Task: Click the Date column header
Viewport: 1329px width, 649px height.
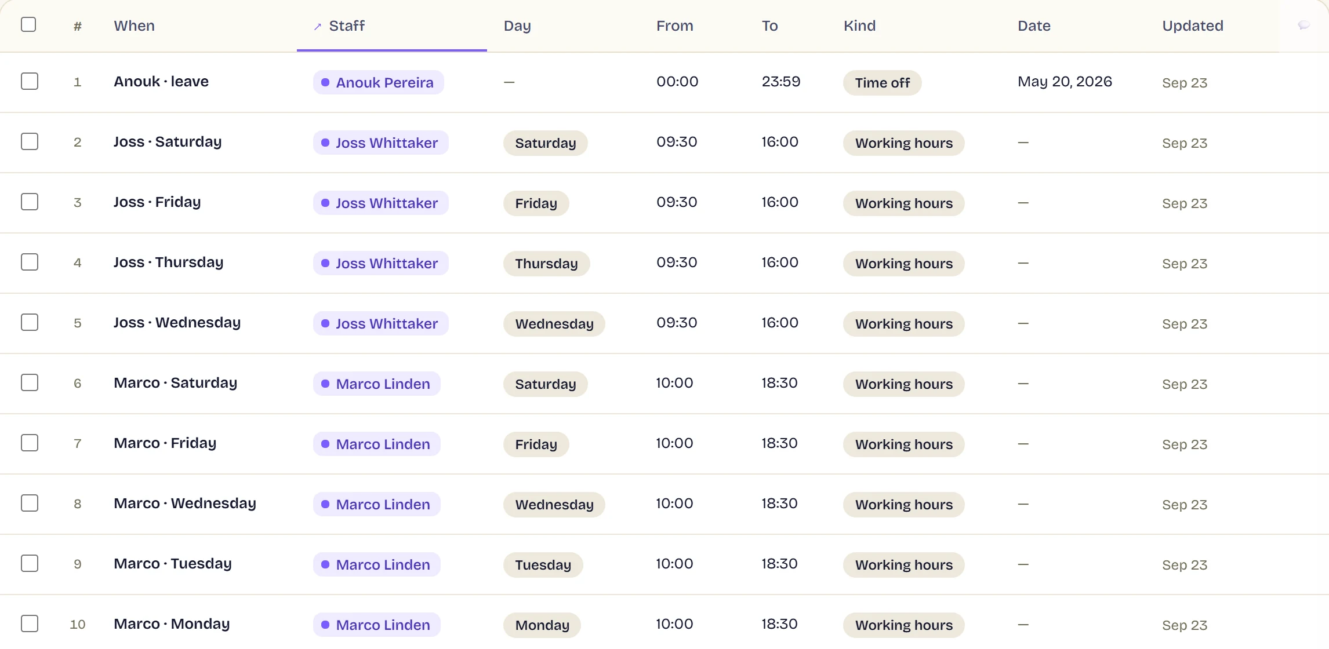Action: click(1034, 25)
